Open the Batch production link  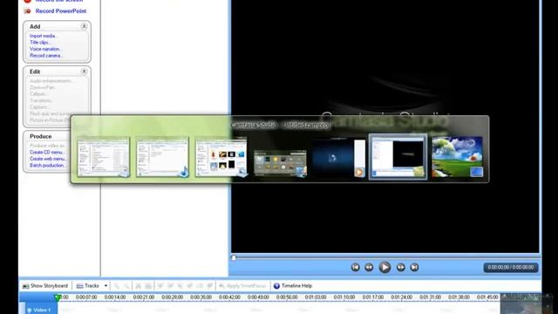(48, 165)
